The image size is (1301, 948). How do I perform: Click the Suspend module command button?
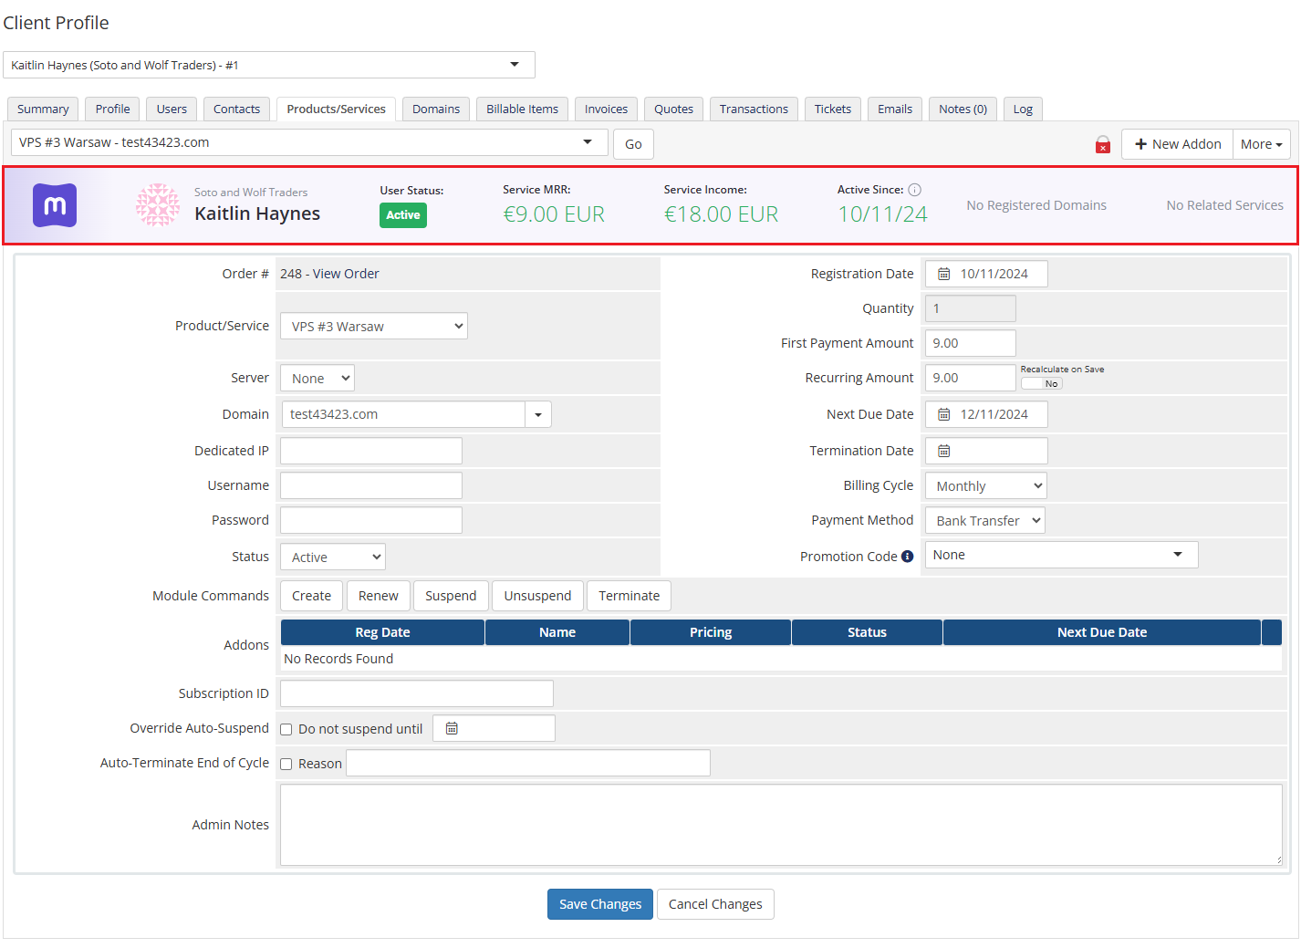[451, 596]
